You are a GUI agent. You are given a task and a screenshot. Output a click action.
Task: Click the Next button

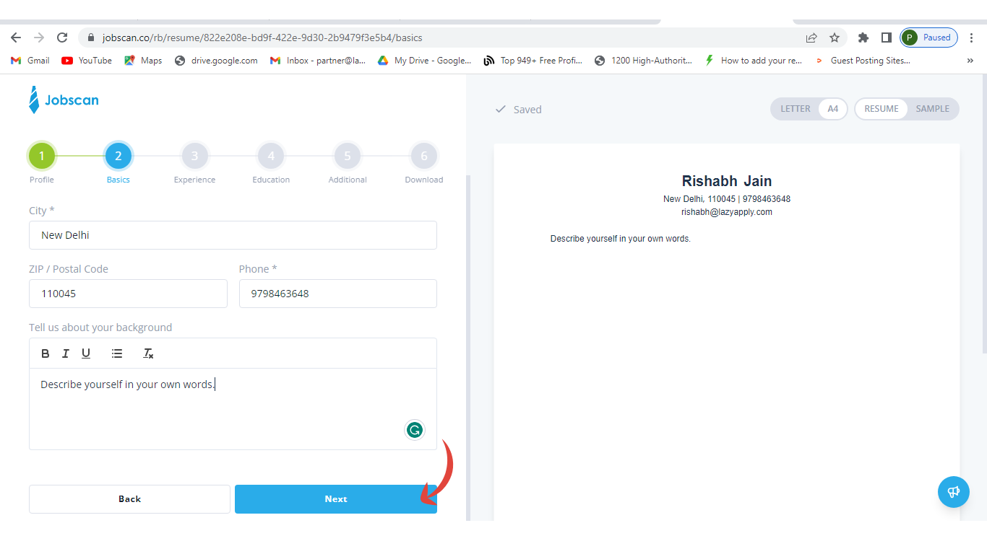coord(335,499)
